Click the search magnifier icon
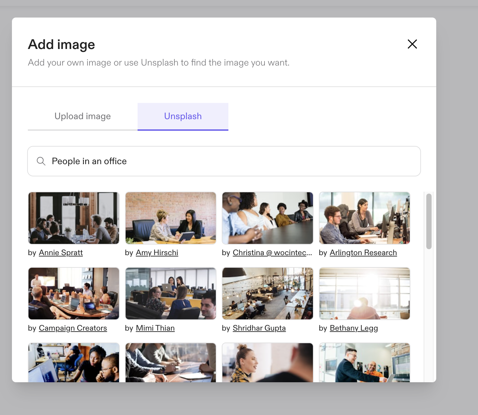 41,161
